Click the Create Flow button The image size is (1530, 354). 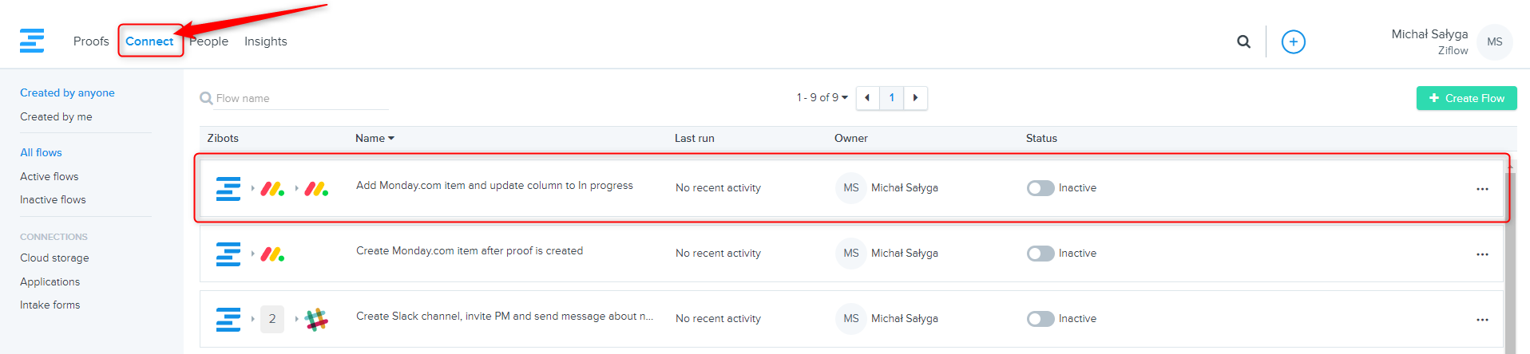(1466, 98)
